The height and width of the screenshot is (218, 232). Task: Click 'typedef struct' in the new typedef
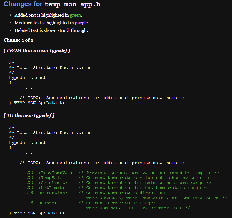(28, 143)
